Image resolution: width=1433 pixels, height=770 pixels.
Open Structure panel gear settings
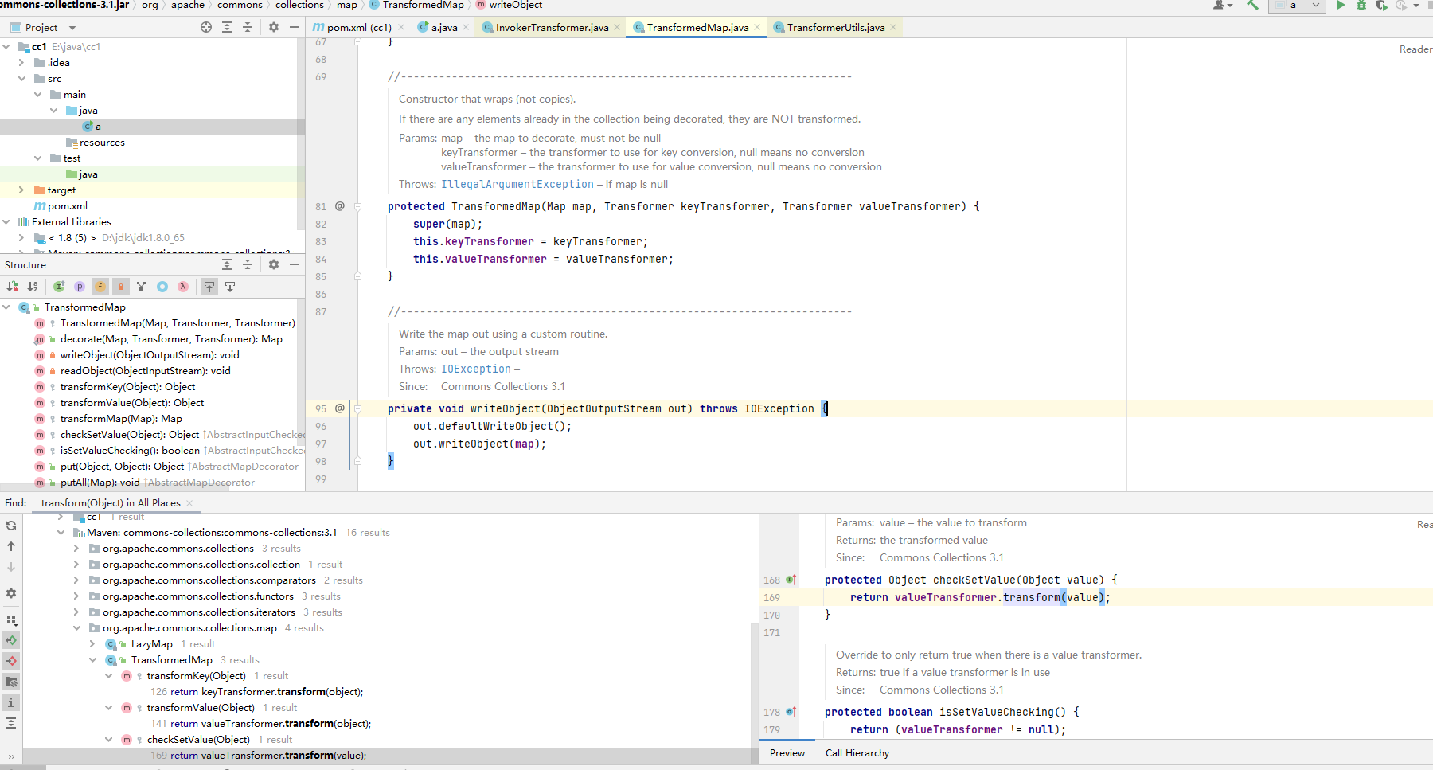[x=274, y=264]
